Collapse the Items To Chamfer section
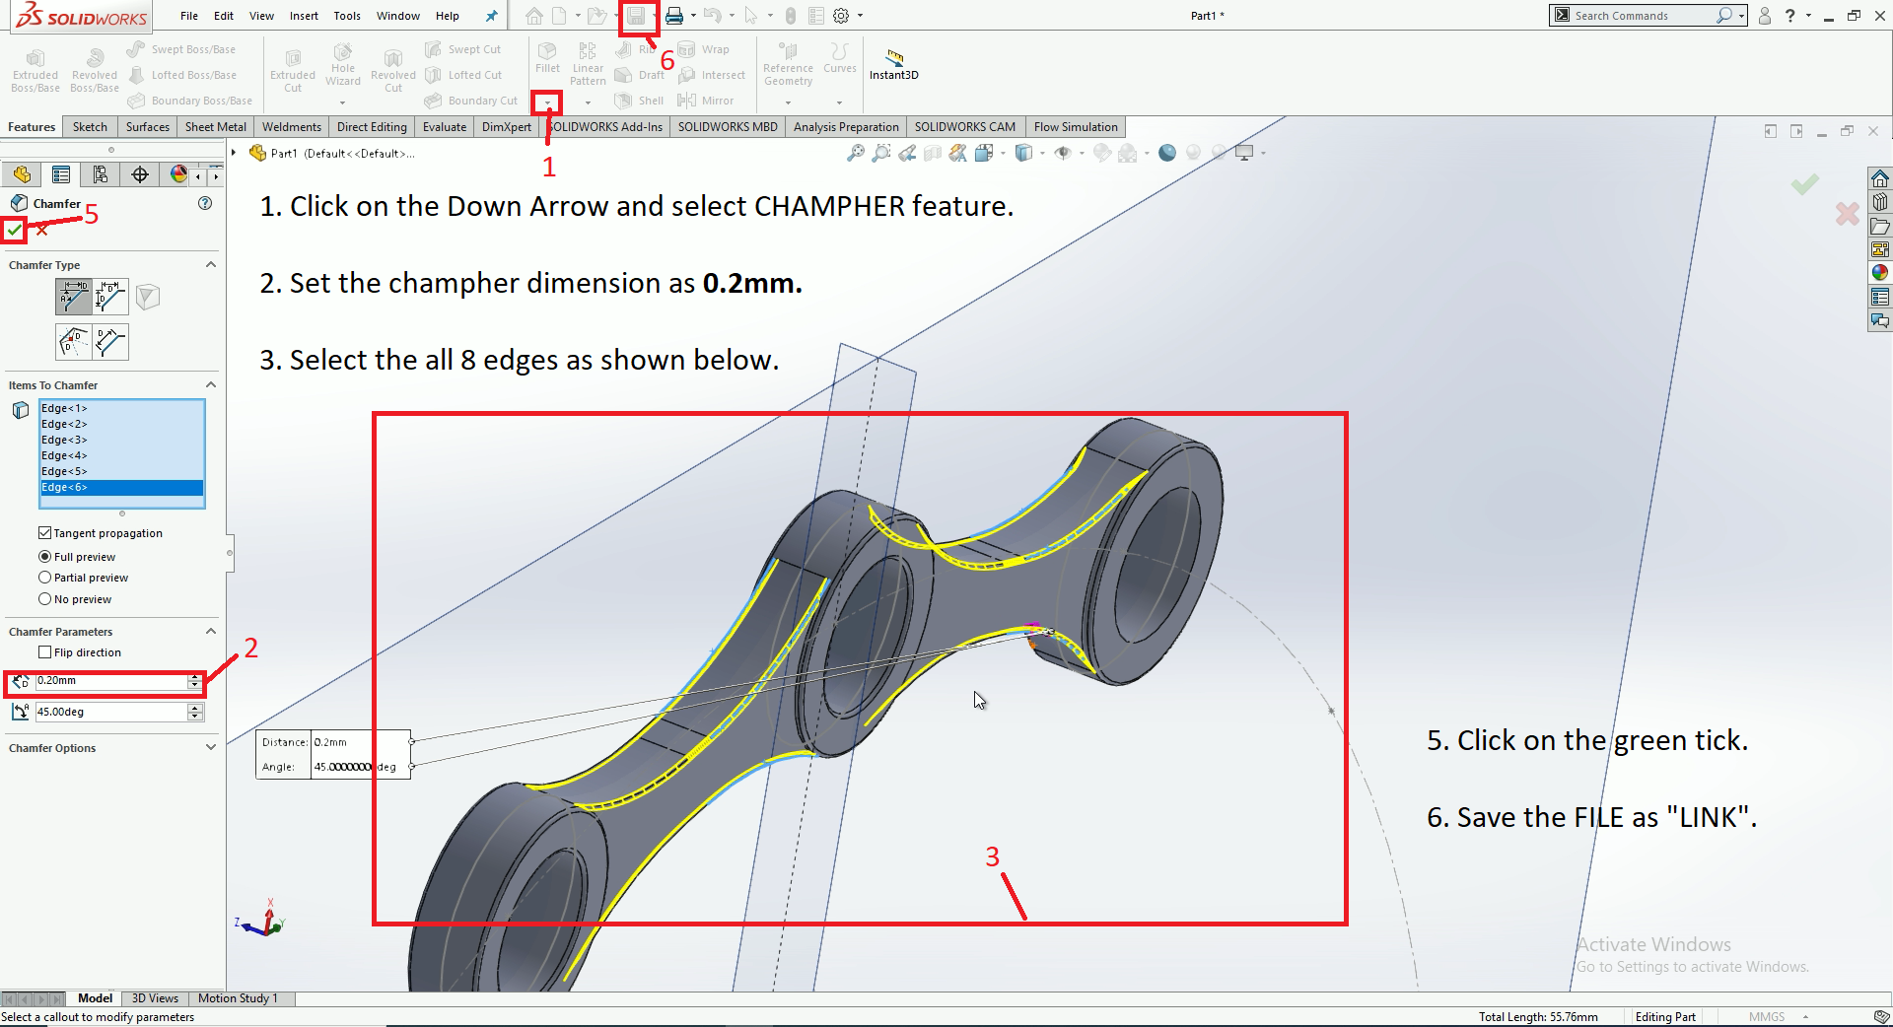The height and width of the screenshot is (1027, 1893). pos(210,385)
